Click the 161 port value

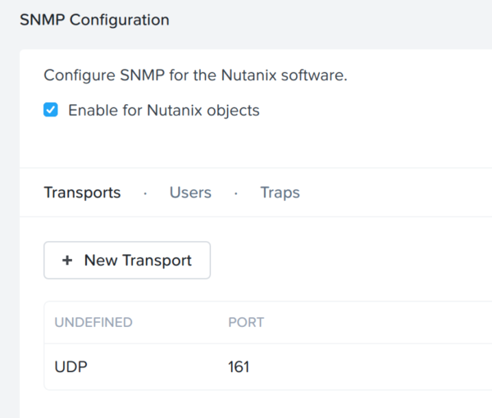pos(239,366)
